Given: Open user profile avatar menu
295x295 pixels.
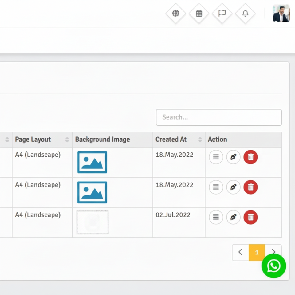Looking at the screenshot, I should [281, 13].
